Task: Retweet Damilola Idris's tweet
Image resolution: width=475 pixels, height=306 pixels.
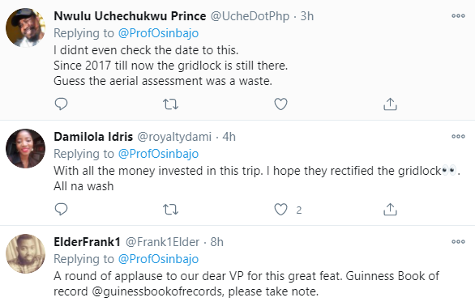Action: tap(170, 210)
